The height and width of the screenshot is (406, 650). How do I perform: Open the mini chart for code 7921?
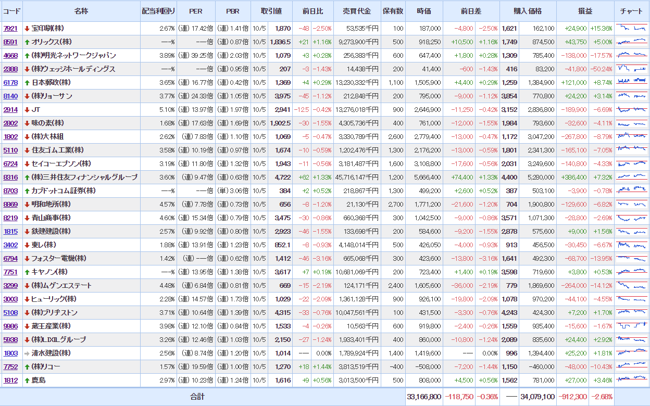point(631,28)
